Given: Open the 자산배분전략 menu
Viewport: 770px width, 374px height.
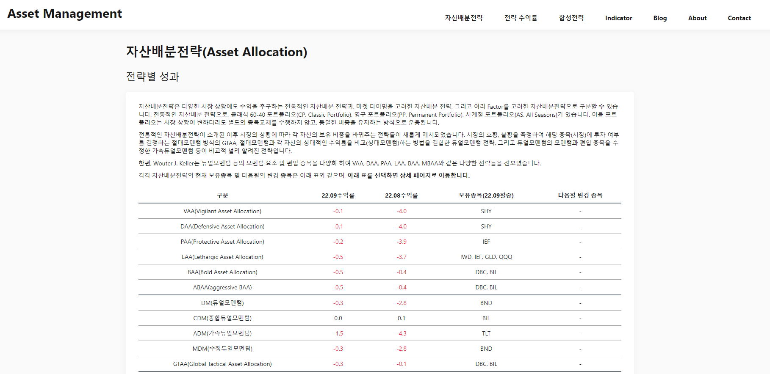Looking at the screenshot, I should tap(464, 18).
